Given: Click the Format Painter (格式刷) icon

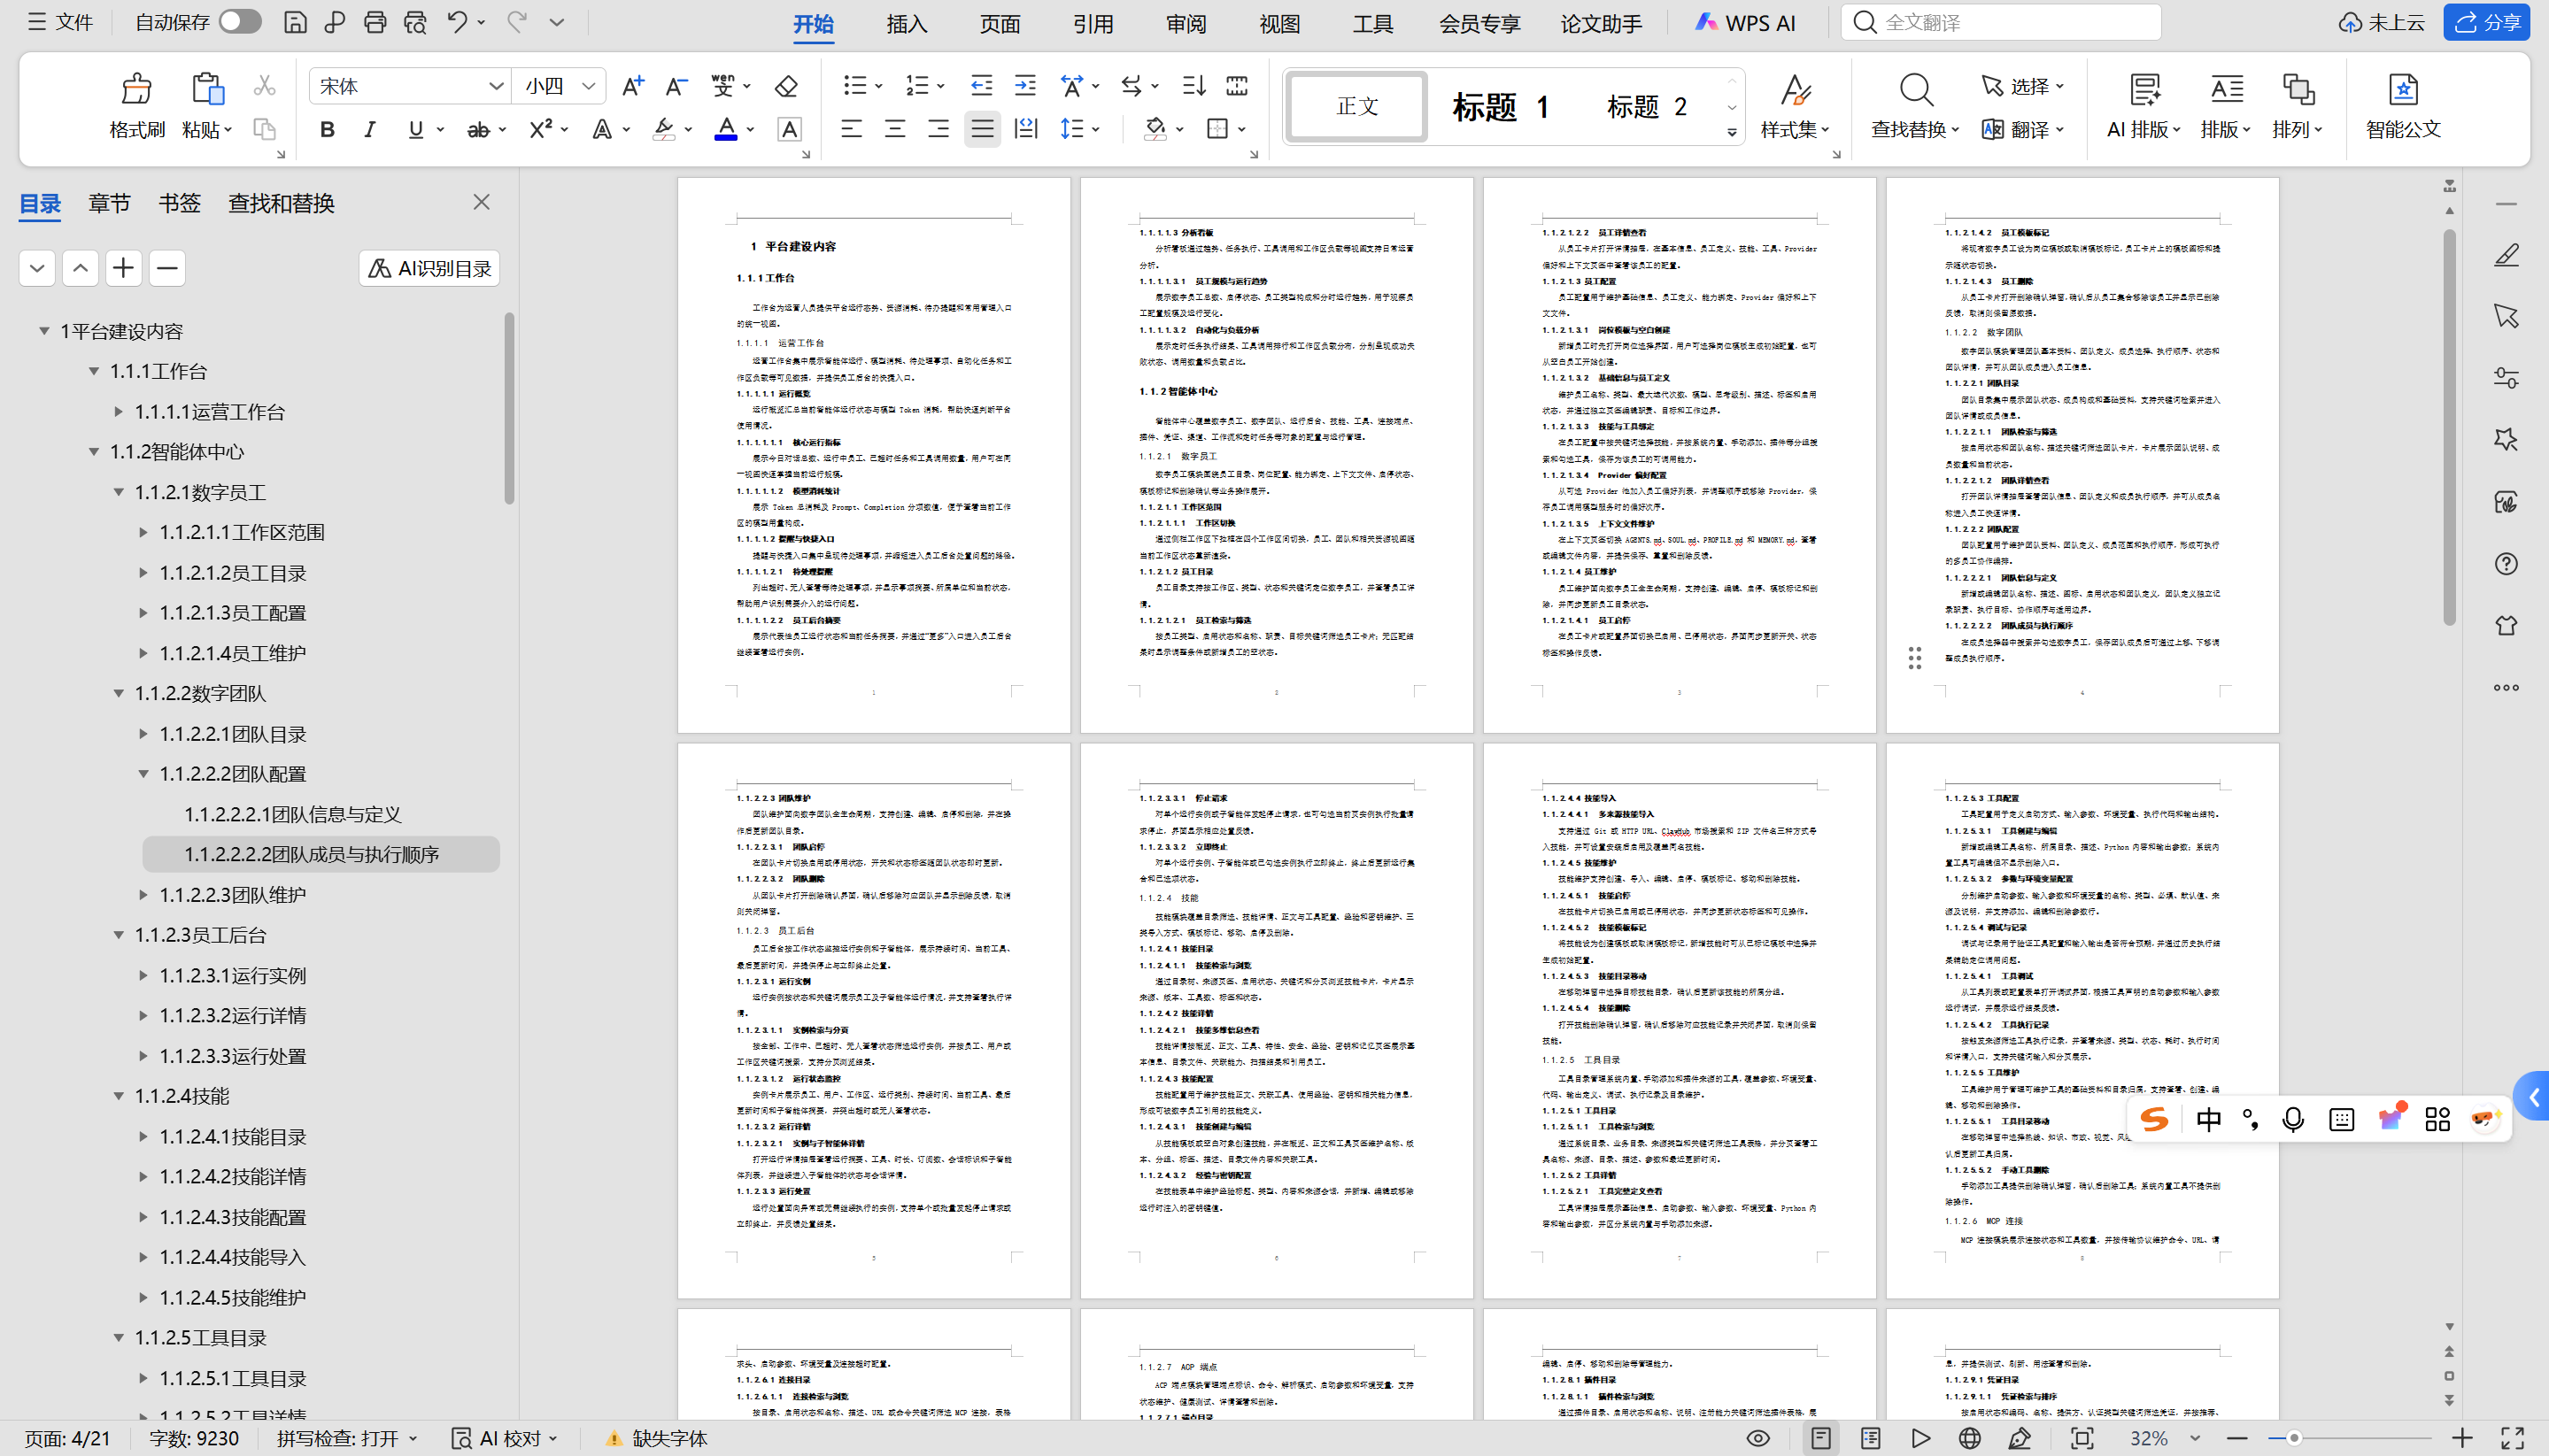Looking at the screenshot, I should 137,89.
